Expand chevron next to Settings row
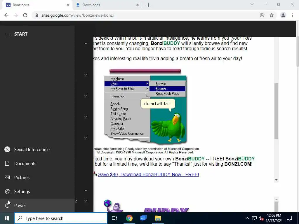299x224 pixels. pyautogui.click(x=86, y=190)
